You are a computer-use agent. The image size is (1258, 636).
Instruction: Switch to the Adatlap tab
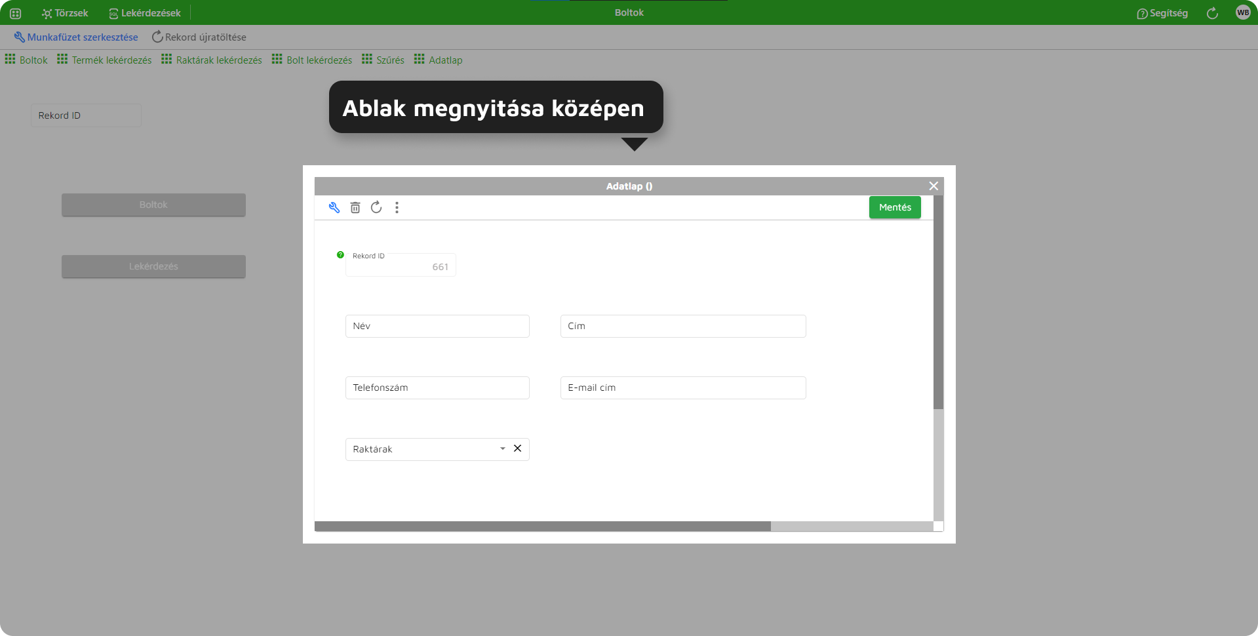click(x=439, y=60)
